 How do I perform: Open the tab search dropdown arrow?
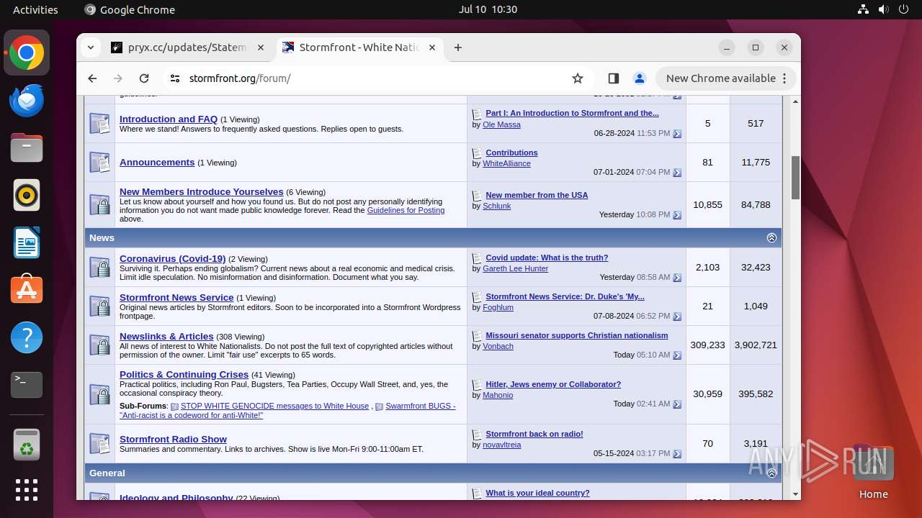pos(91,47)
